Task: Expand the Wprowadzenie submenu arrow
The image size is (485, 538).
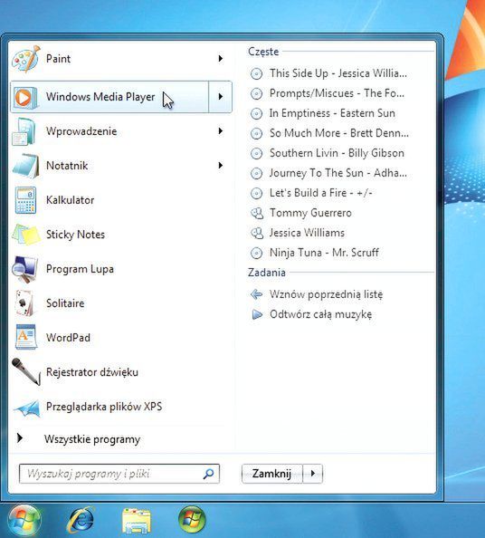Action: pyautogui.click(x=221, y=131)
